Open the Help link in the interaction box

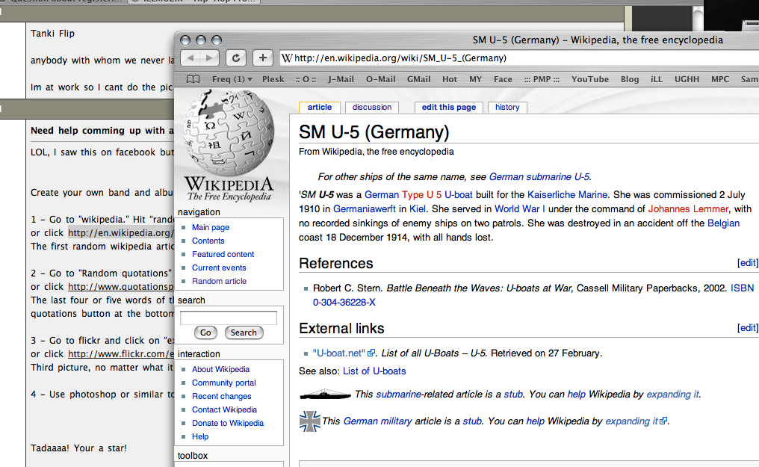200,437
